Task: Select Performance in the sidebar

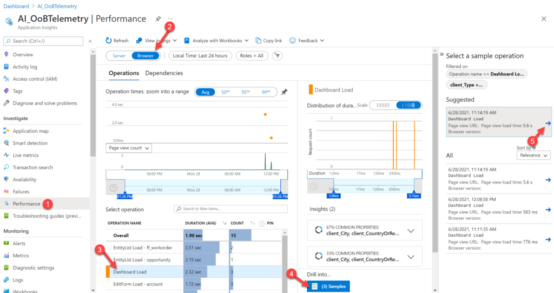Action: pos(27,204)
